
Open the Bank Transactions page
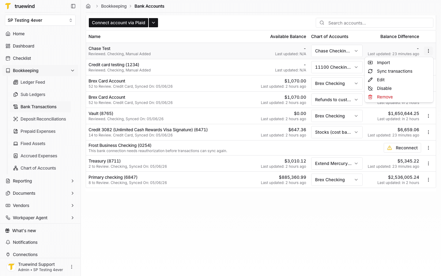click(41, 107)
